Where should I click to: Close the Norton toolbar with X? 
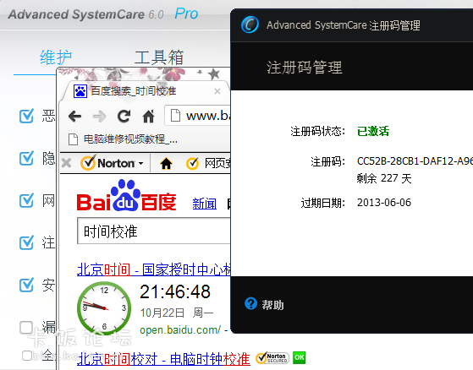tap(66, 163)
